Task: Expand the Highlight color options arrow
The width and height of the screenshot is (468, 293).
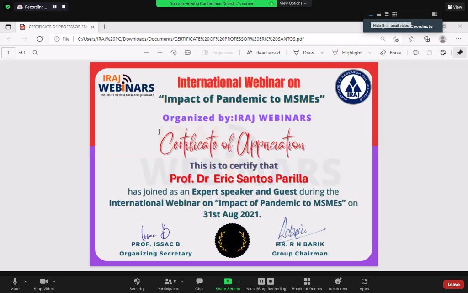Action: [370, 53]
